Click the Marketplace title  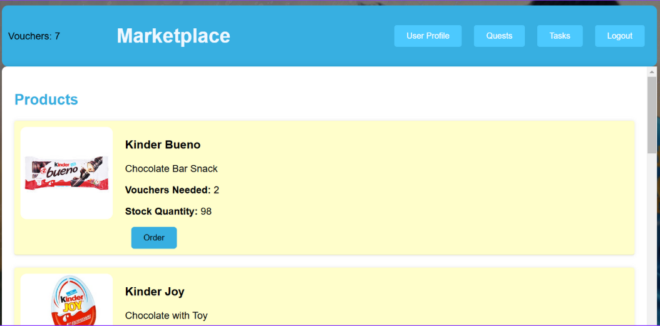[173, 36]
